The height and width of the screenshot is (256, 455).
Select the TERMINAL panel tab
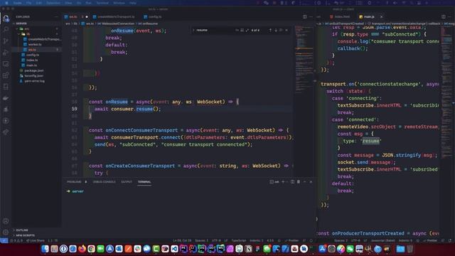tap(144, 182)
